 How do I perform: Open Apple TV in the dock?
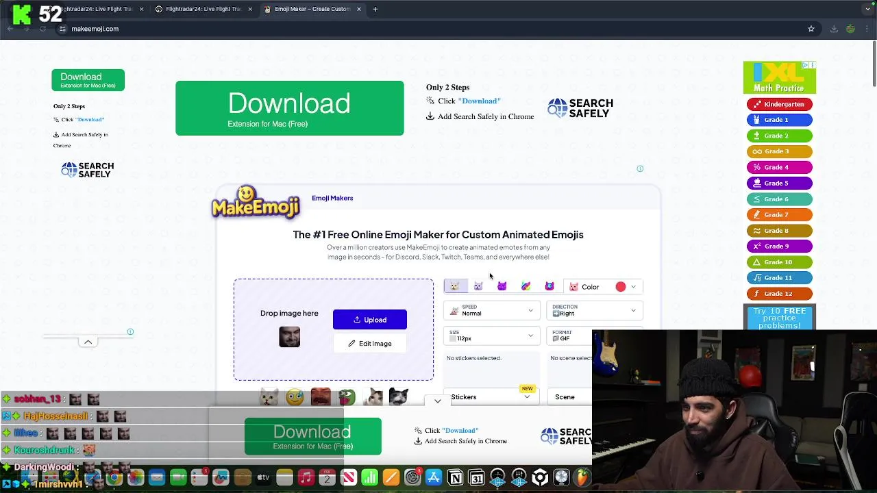[x=263, y=477]
